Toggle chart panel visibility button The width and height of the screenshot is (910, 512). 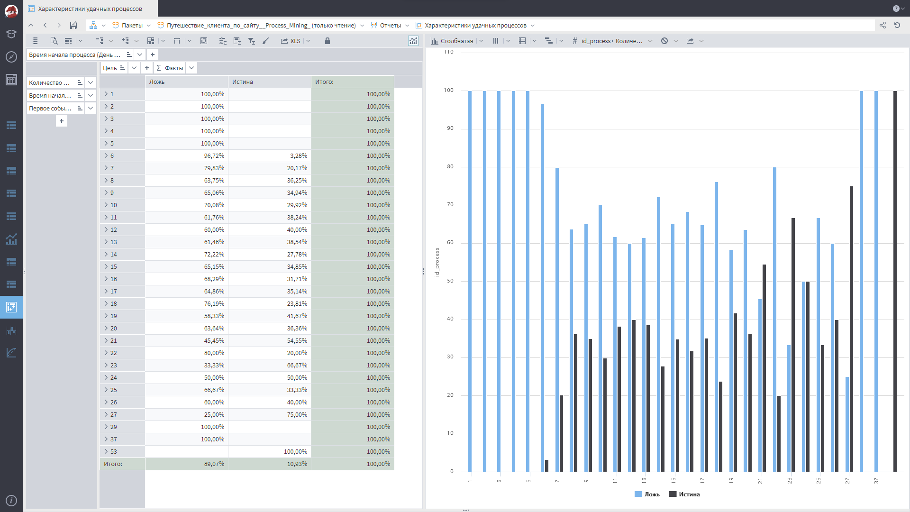413,41
